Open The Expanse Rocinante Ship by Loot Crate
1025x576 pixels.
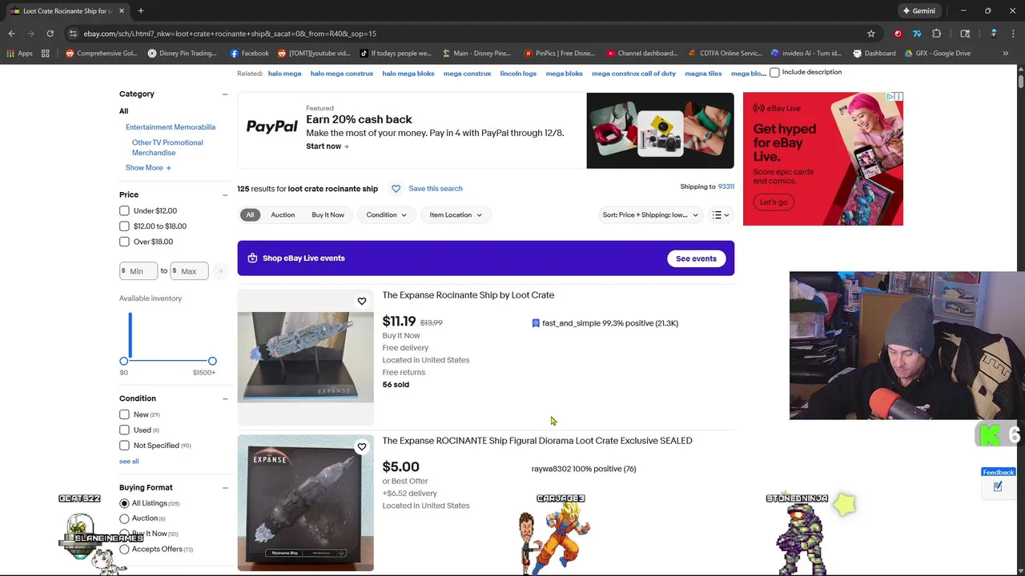point(468,295)
